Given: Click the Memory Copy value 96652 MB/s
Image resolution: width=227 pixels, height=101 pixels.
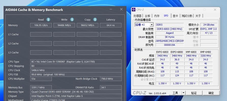Looking at the screenshot, I should [x=87, y=25].
